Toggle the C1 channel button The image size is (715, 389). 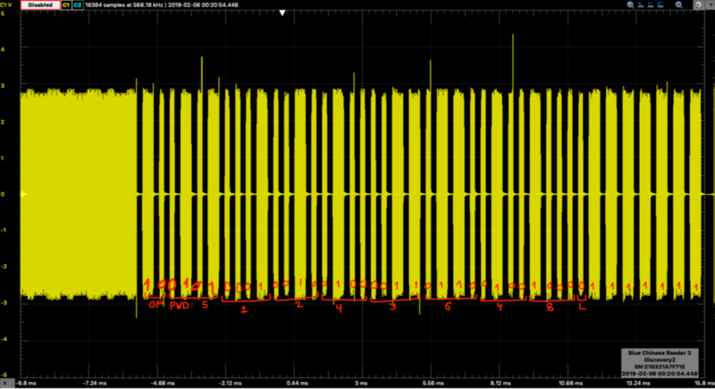[x=66, y=5]
